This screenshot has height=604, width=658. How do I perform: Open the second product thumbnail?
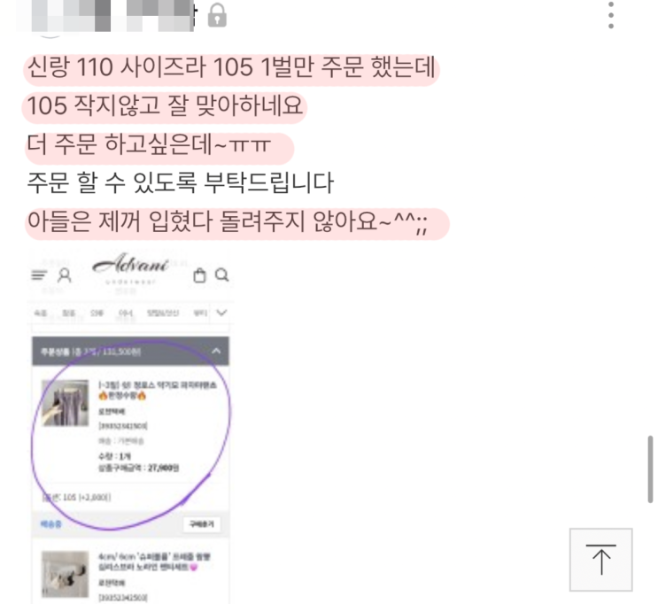(x=65, y=574)
